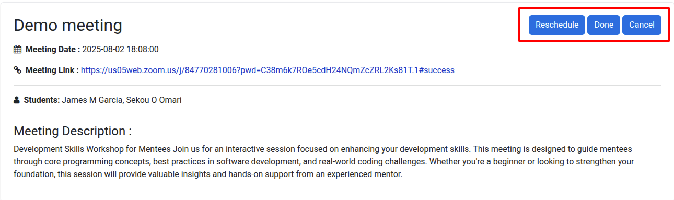Viewport: 674px width, 200px height.
Task: Click the last description line mentioning experienced mentor
Action: 208,174
